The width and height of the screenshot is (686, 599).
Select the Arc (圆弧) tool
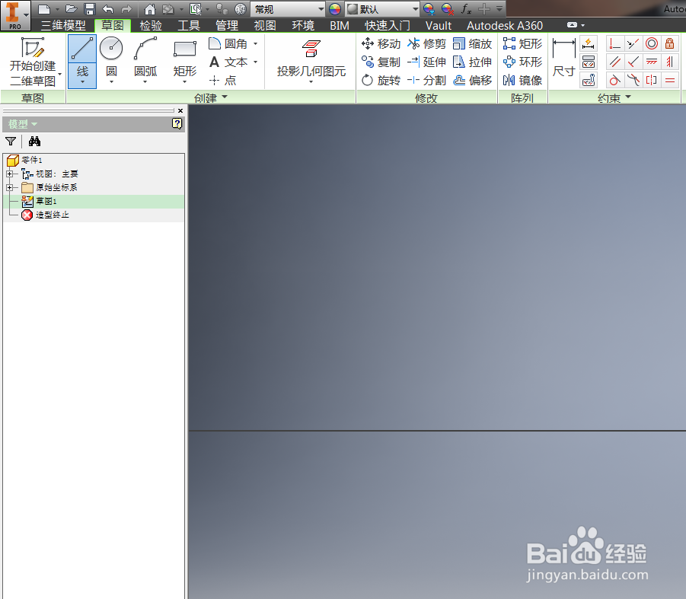145,61
